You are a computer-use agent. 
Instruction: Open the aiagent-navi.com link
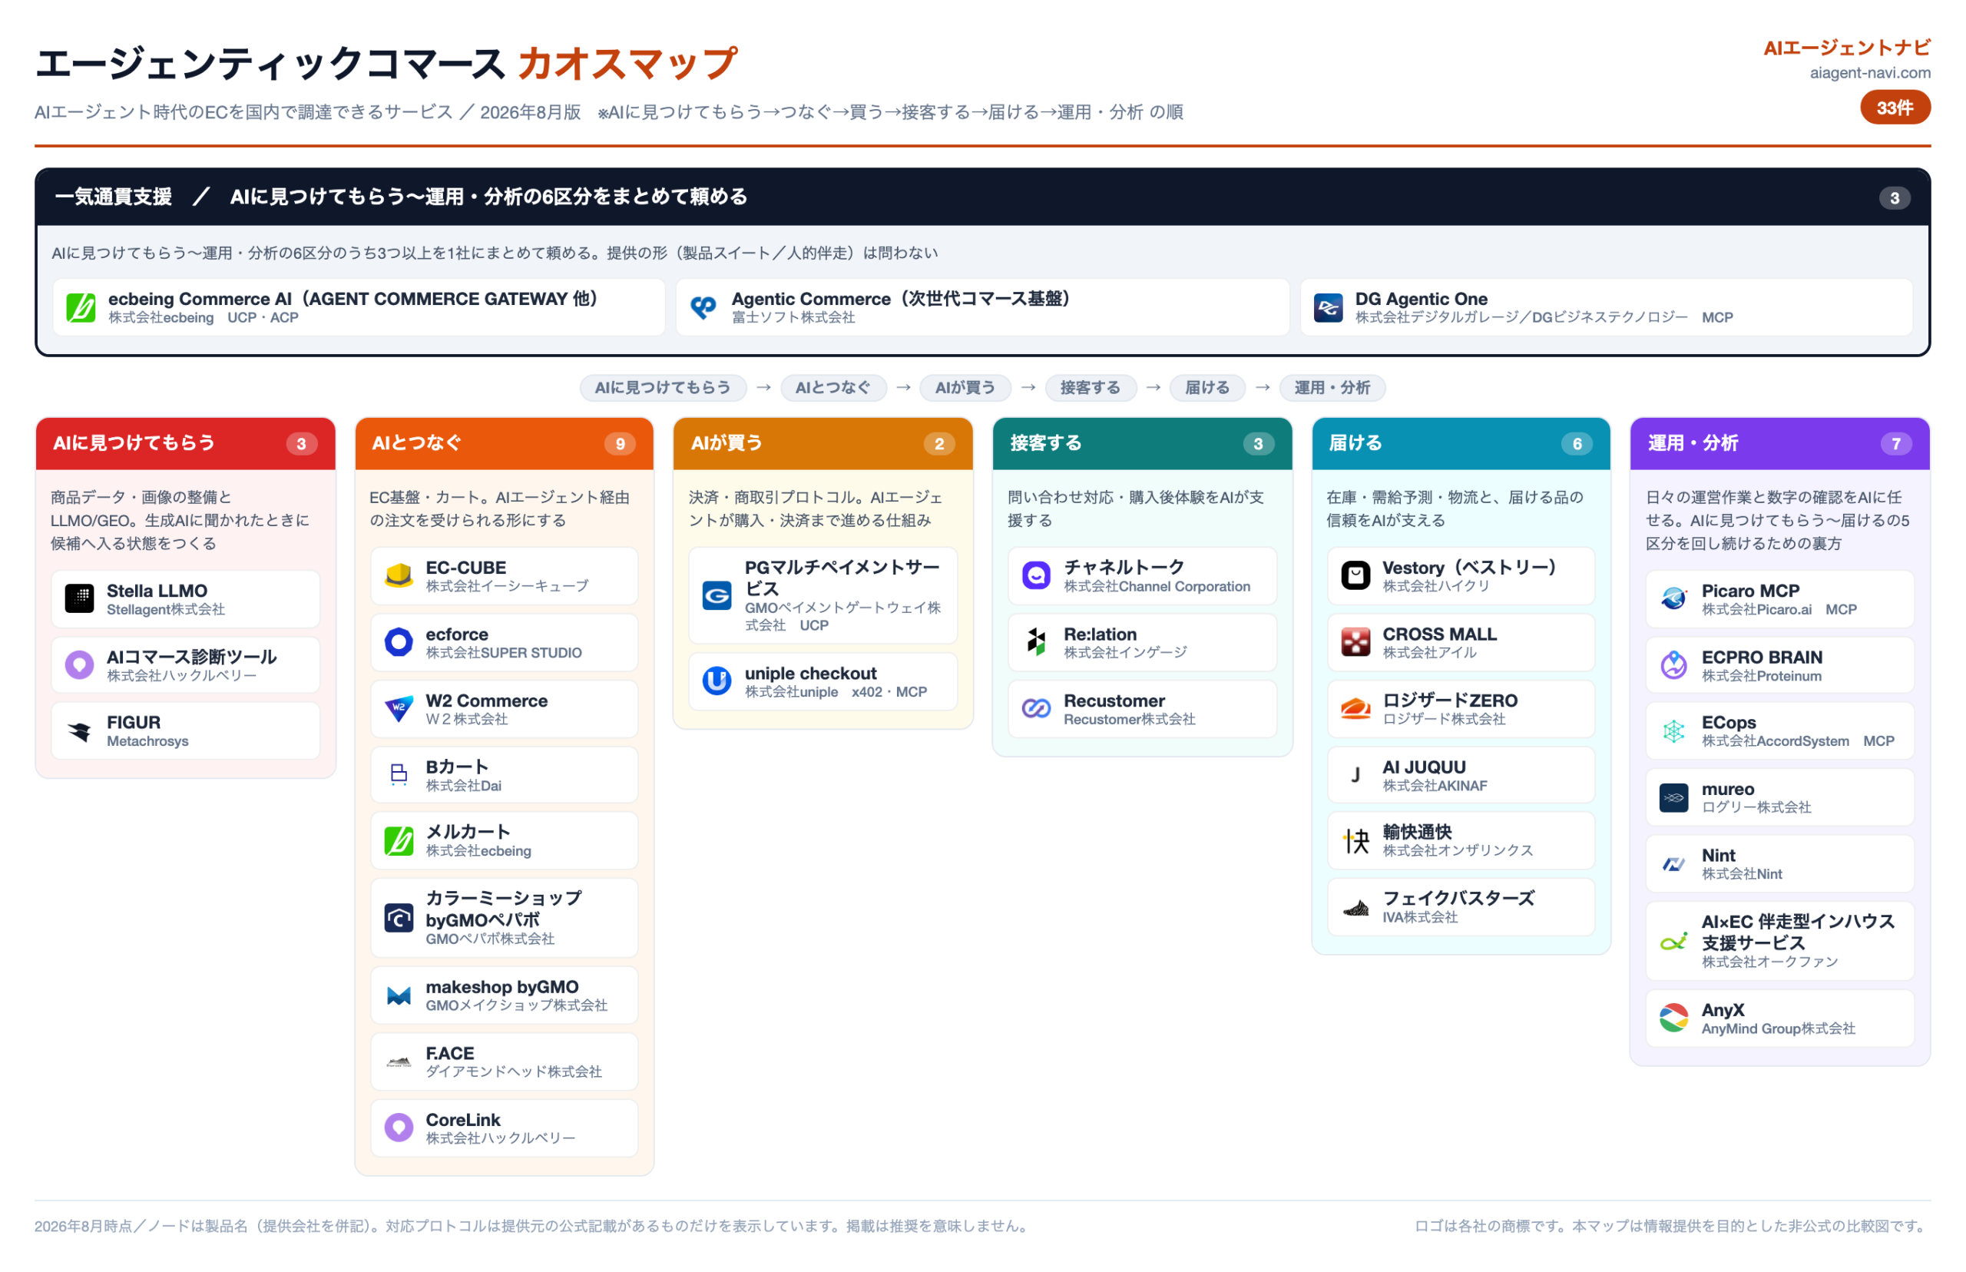[x=1869, y=73]
